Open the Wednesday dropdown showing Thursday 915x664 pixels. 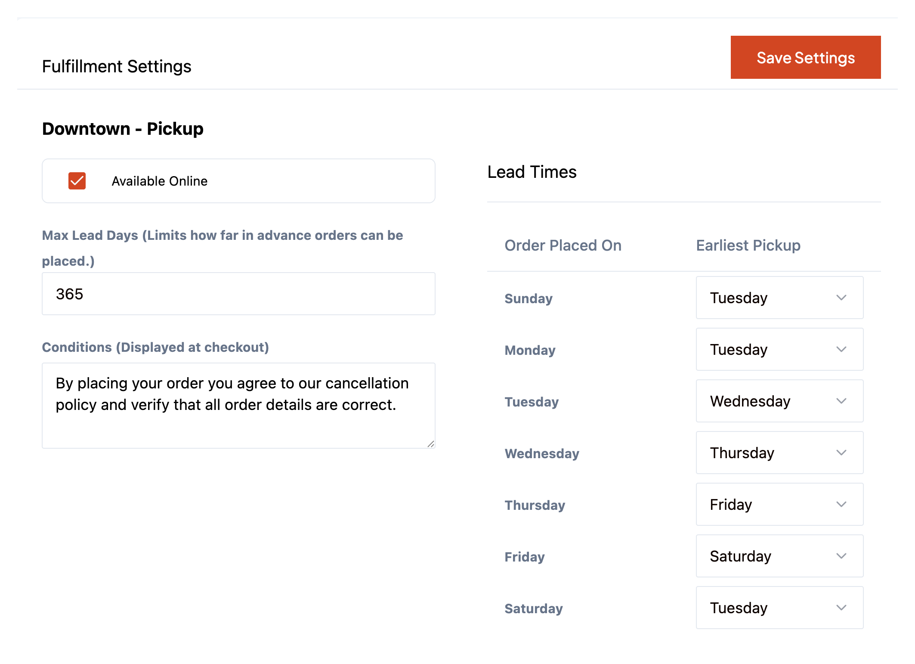(779, 453)
